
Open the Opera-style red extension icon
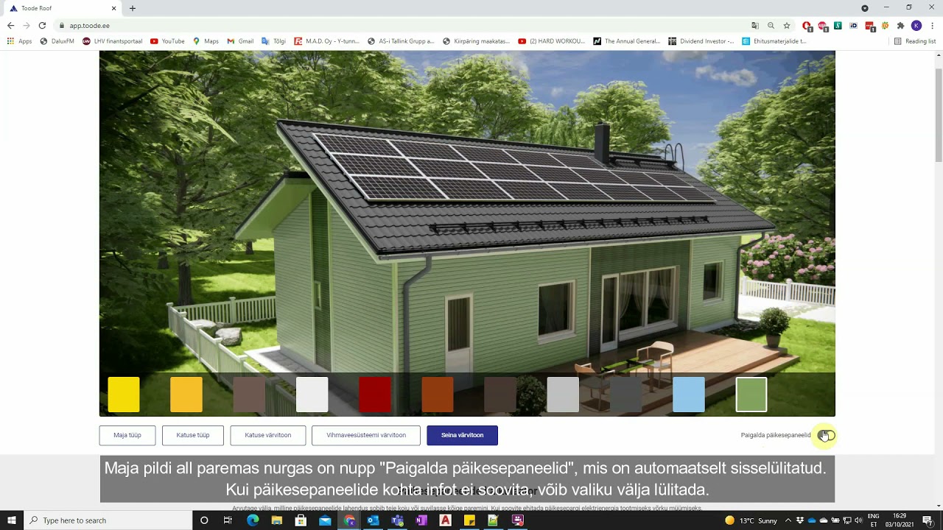(807, 26)
